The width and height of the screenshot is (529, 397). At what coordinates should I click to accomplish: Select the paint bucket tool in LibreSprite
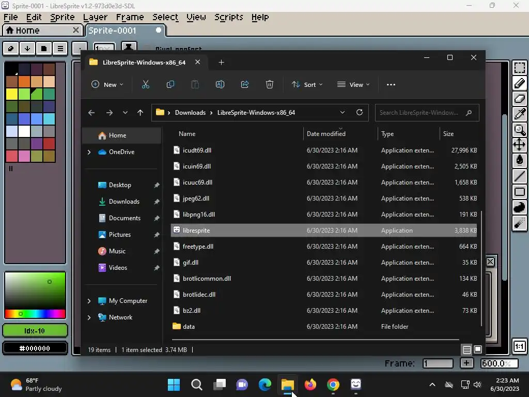[520, 160]
